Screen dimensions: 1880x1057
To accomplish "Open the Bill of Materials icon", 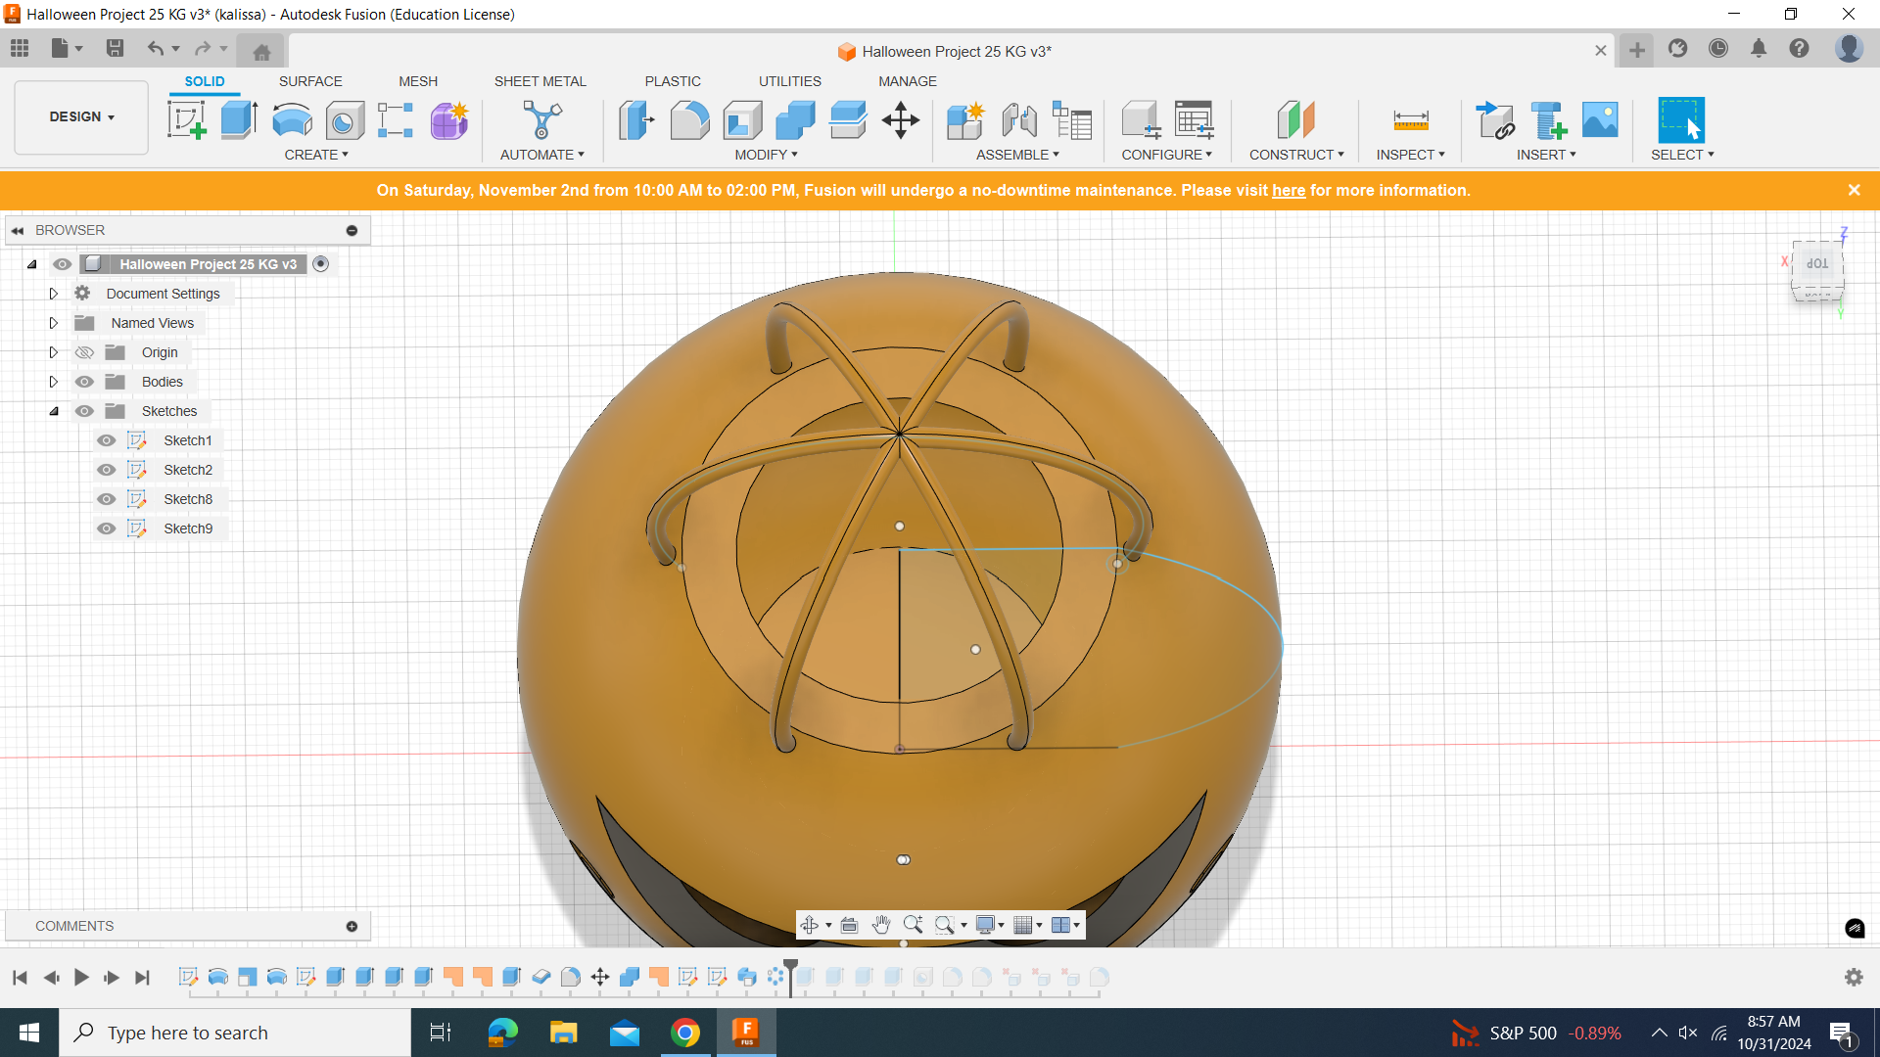I will tap(1072, 120).
